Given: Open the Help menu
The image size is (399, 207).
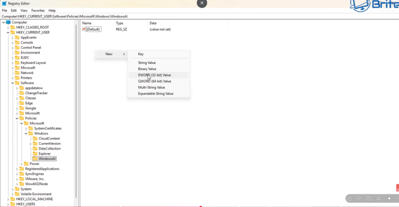Looking at the screenshot, I should (52, 11).
